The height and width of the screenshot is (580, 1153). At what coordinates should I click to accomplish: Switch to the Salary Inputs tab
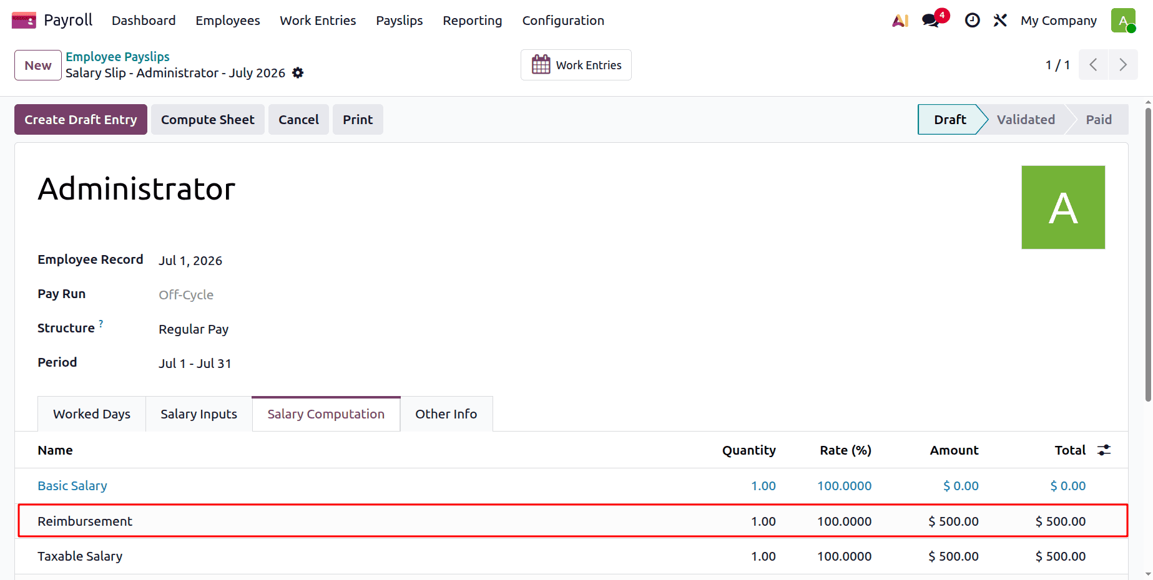pyautogui.click(x=199, y=414)
